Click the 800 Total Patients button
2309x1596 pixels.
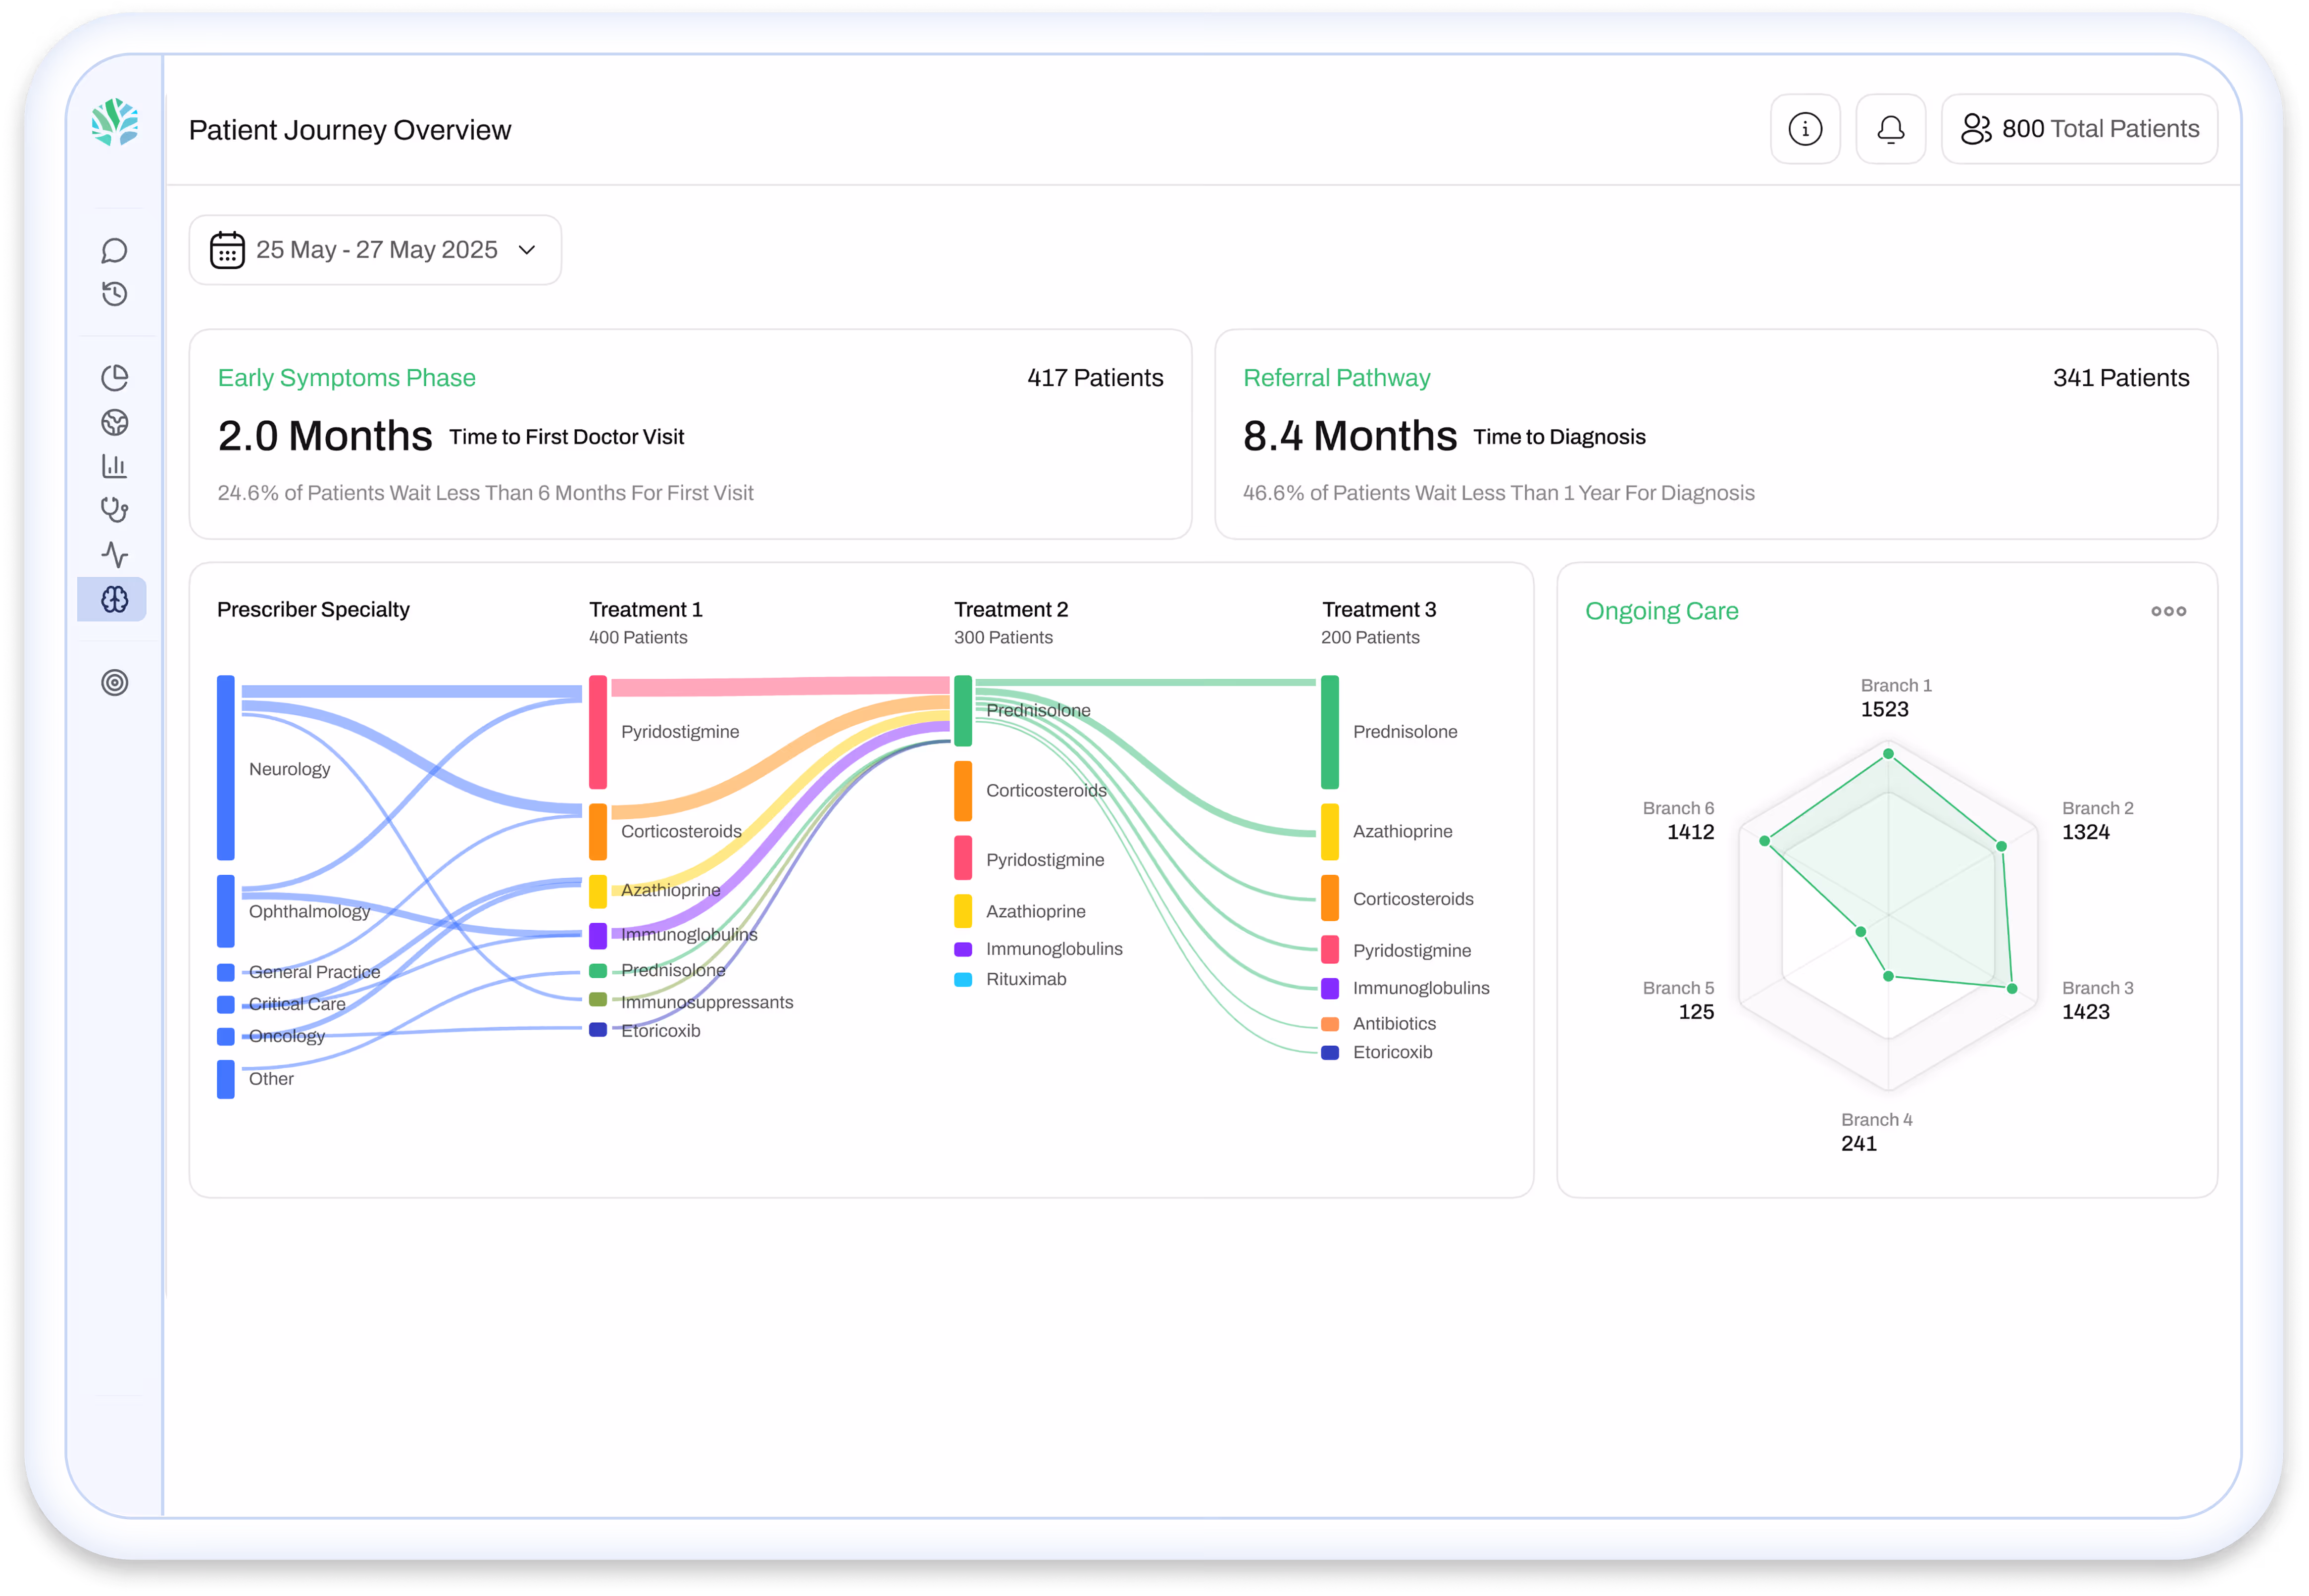tap(2079, 129)
